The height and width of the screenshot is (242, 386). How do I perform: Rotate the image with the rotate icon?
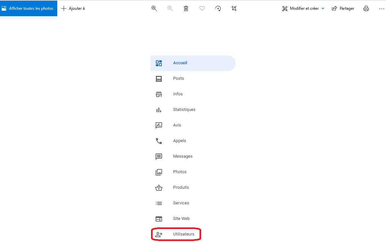click(218, 8)
